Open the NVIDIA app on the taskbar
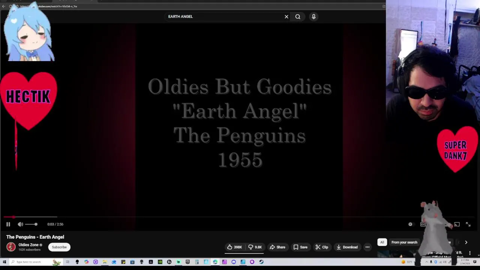The image size is (480, 270). (160, 262)
